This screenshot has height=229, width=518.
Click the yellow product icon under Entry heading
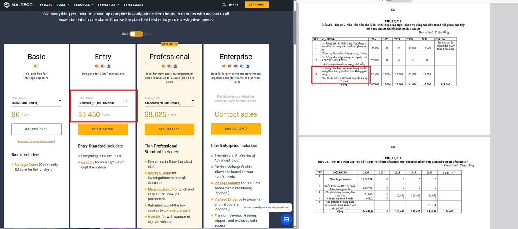click(97, 66)
